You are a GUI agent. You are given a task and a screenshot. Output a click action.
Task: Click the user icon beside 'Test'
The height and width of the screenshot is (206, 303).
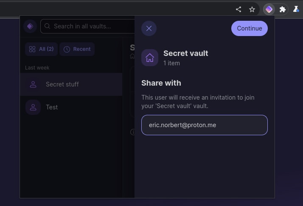[x=33, y=107]
